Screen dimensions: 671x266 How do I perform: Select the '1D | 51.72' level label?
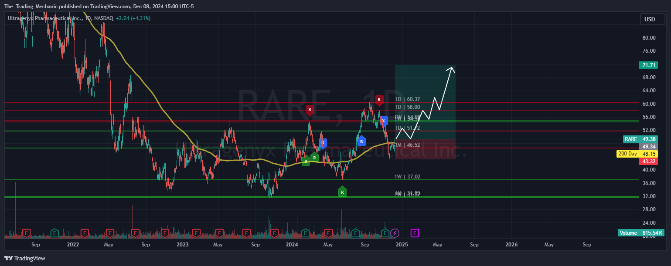[408, 128]
